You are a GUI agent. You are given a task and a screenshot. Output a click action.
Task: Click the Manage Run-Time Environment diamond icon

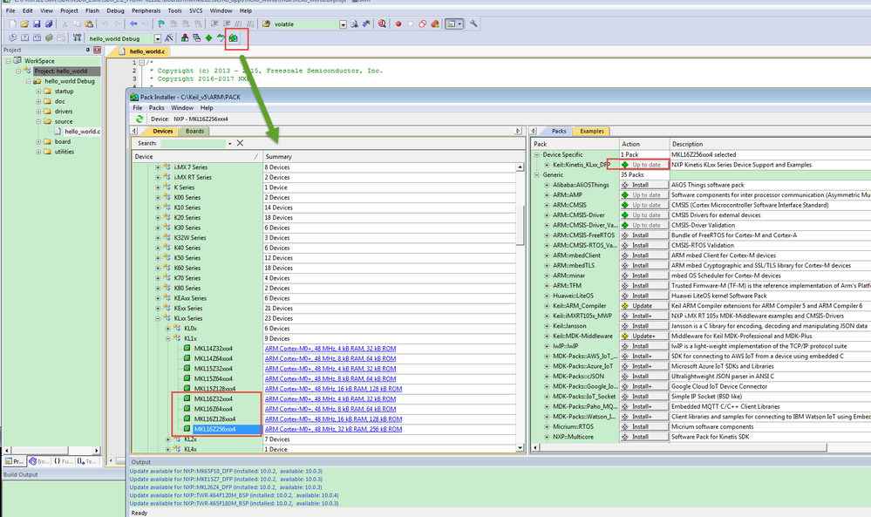(209, 37)
